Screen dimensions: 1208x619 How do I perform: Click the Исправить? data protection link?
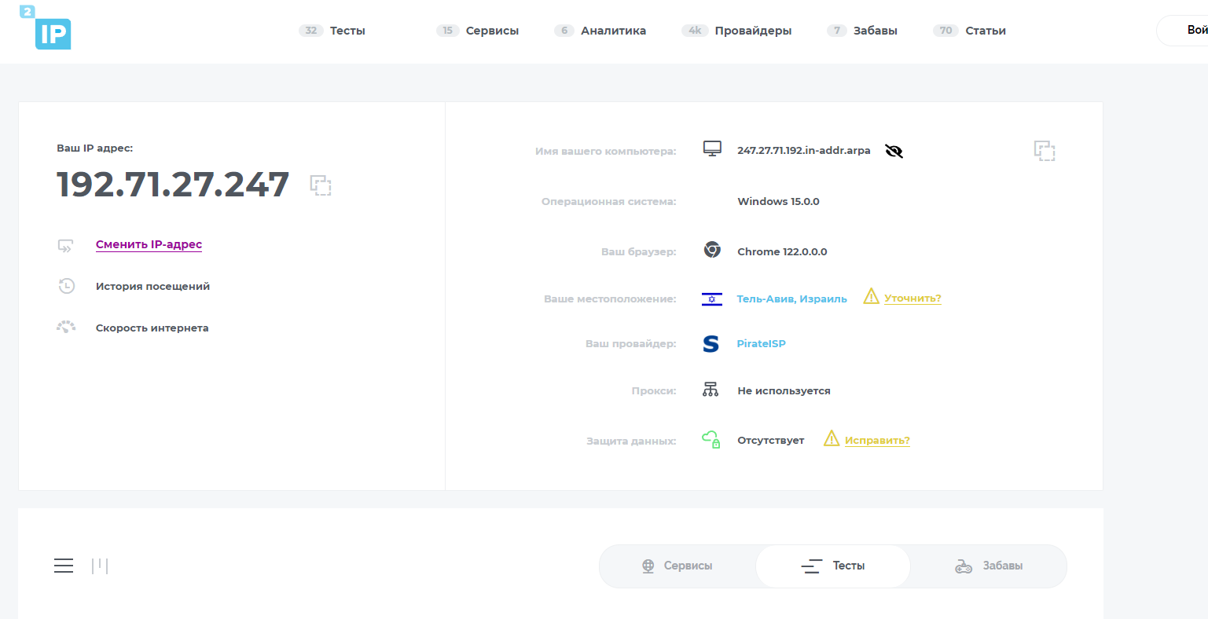[877, 441]
